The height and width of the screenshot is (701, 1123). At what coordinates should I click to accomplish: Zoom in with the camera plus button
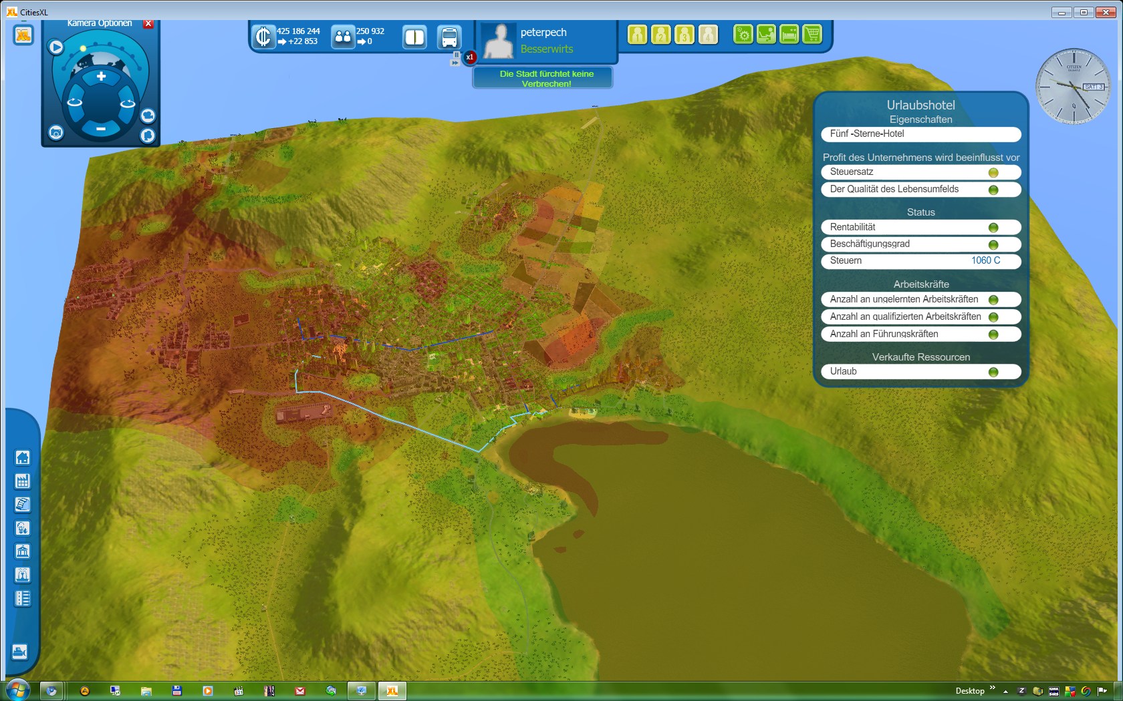click(101, 77)
